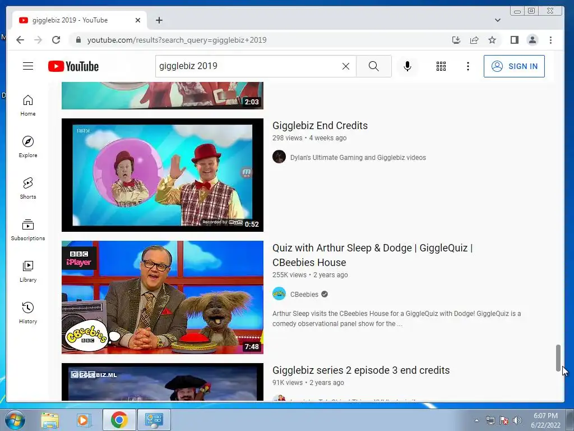This screenshot has height=431, width=574.
Task: Click the share page icon
Action: coord(474,40)
